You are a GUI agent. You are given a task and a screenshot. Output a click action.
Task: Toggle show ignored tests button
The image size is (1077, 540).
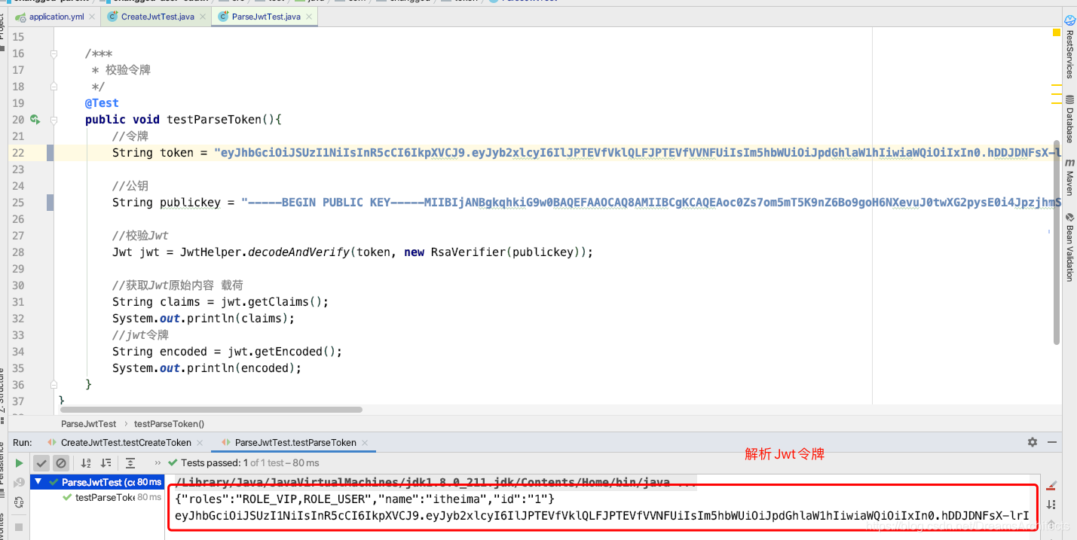coord(61,463)
